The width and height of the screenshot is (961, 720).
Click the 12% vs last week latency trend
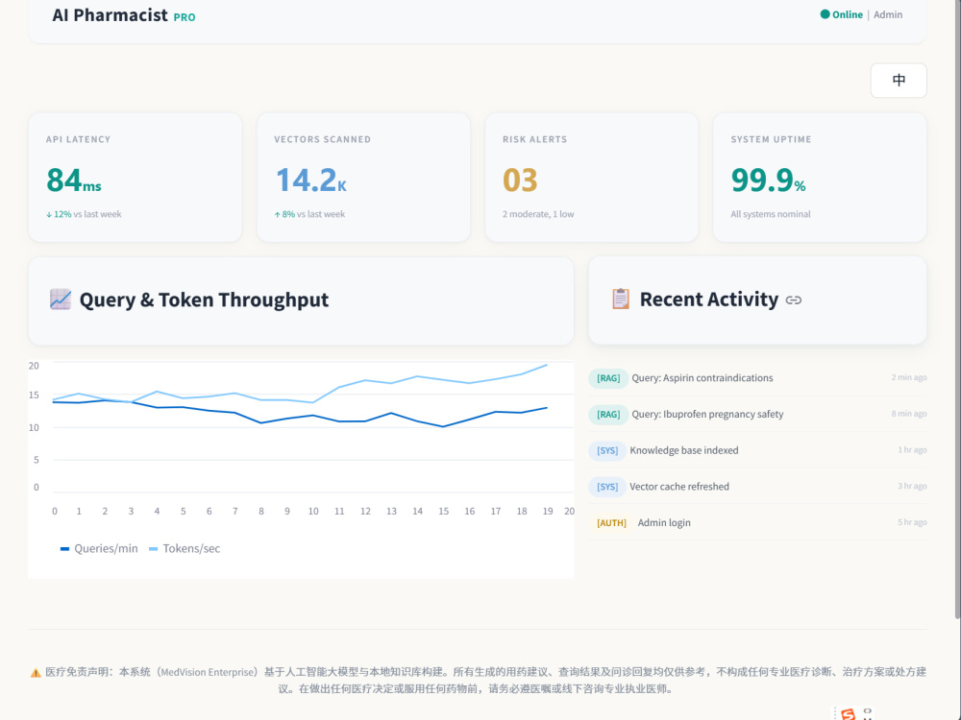[x=84, y=214]
